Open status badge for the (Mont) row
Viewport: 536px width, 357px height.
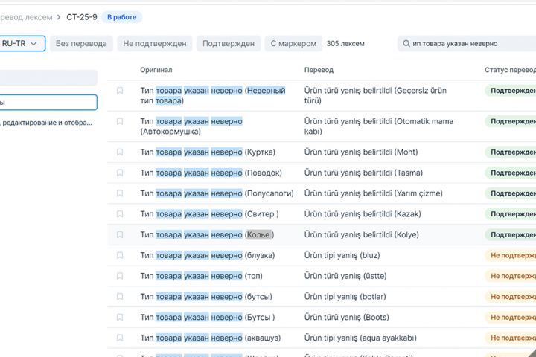coord(511,152)
